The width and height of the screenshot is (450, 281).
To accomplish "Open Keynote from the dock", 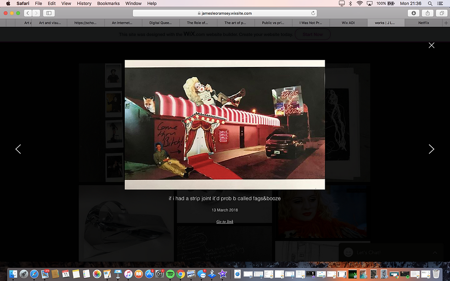I will coord(118,274).
